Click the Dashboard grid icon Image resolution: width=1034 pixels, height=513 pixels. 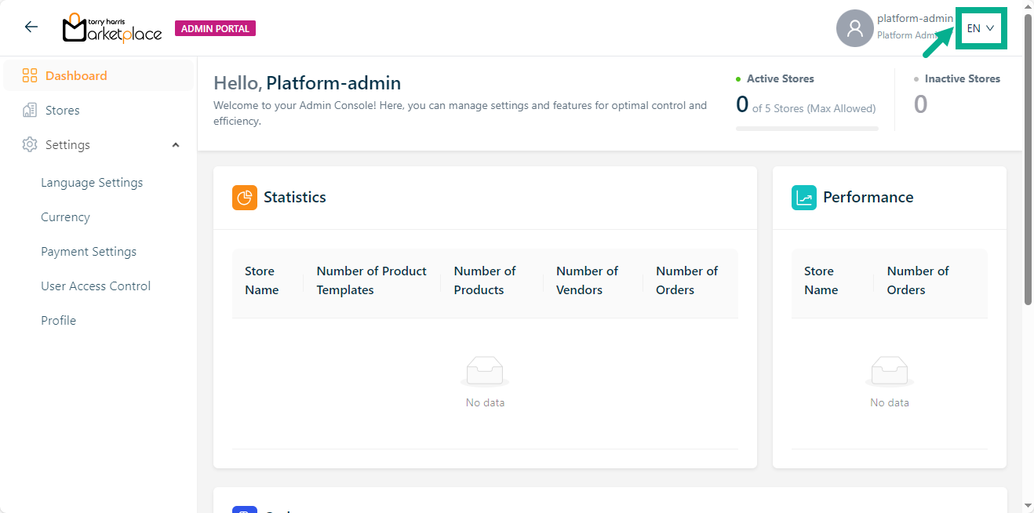pyautogui.click(x=30, y=76)
